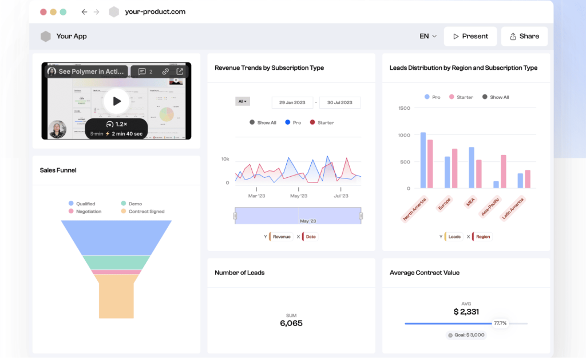Click the North America axis label
The width and height of the screenshot is (586, 358).
414,209
